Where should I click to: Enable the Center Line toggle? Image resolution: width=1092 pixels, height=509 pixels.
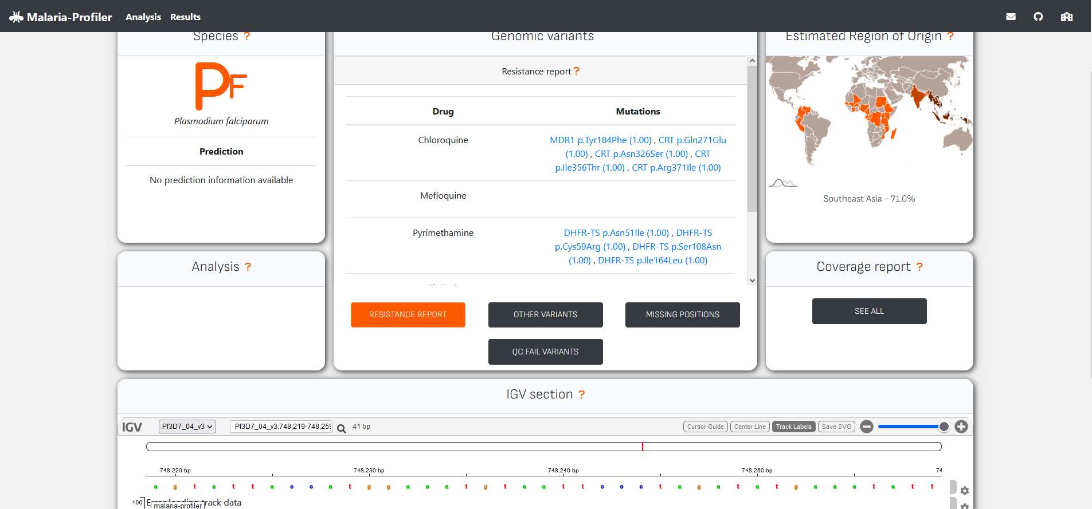tap(750, 427)
